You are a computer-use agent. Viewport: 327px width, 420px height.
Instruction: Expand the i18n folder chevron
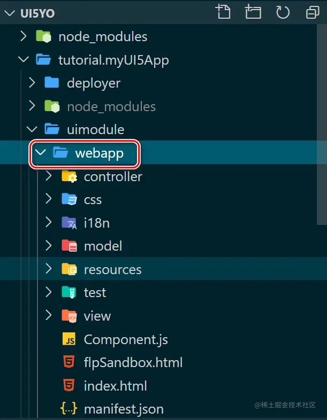[49, 222]
